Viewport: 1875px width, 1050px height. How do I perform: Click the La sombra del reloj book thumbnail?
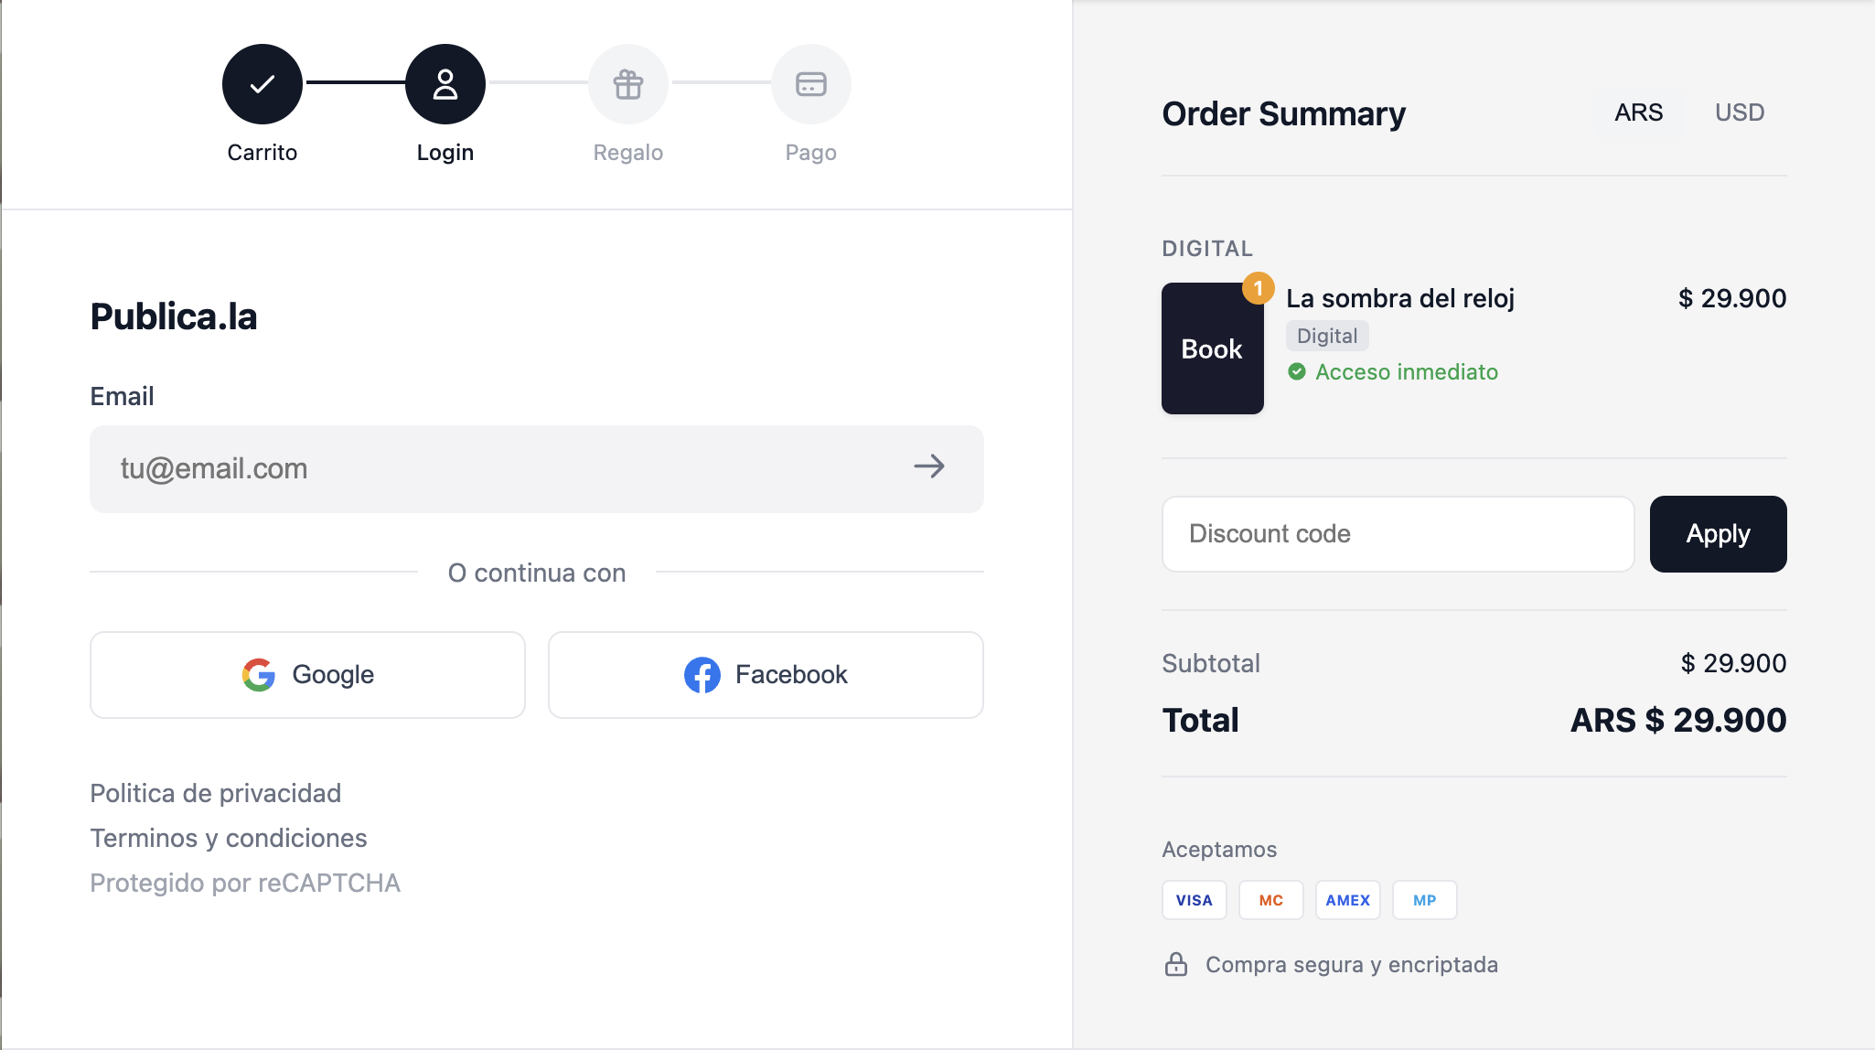(1212, 348)
